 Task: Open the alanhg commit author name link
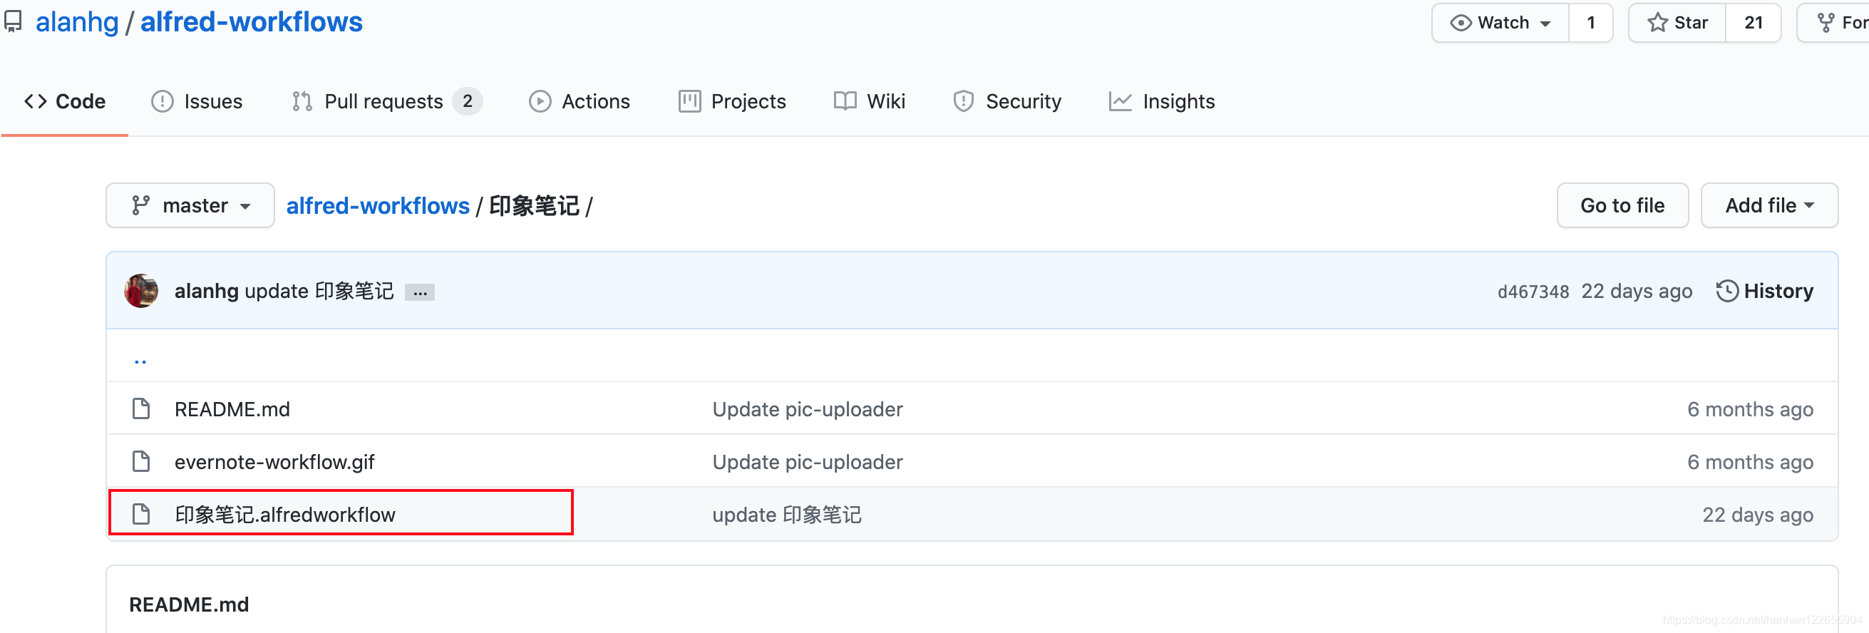point(206,291)
